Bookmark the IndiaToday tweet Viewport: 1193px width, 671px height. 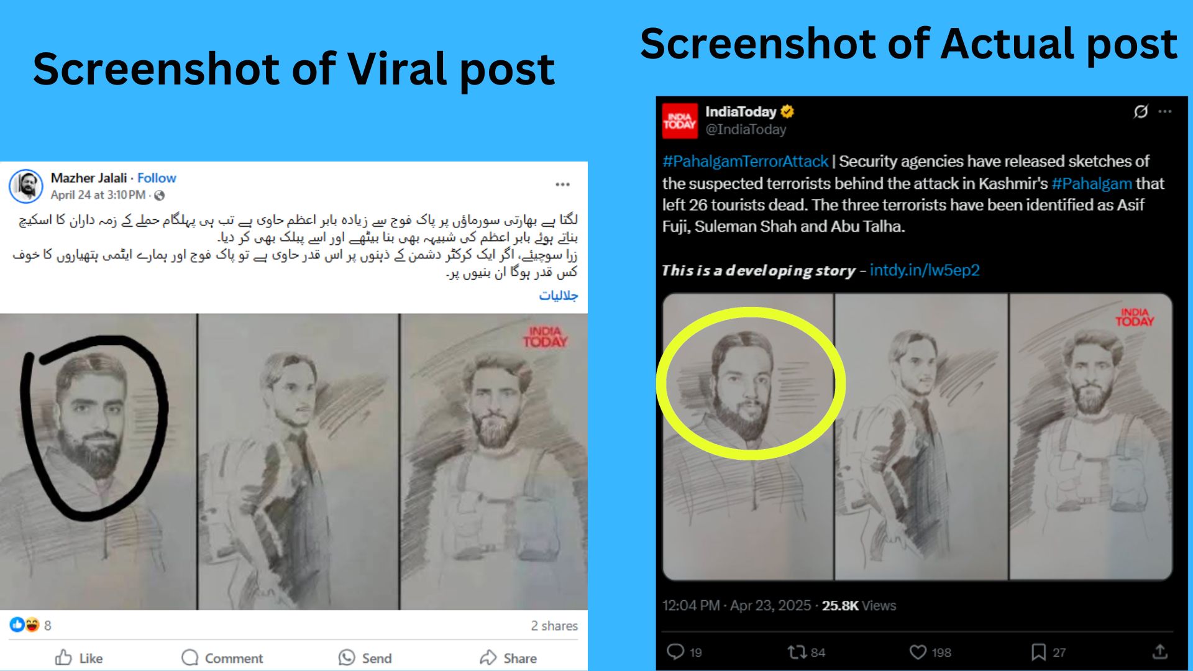click(x=1048, y=652)
